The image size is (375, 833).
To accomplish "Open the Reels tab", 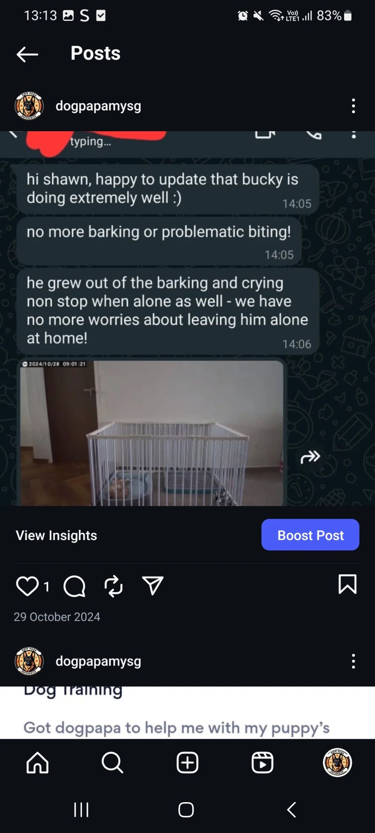I will pyautogui.click(x=263, y=763).
